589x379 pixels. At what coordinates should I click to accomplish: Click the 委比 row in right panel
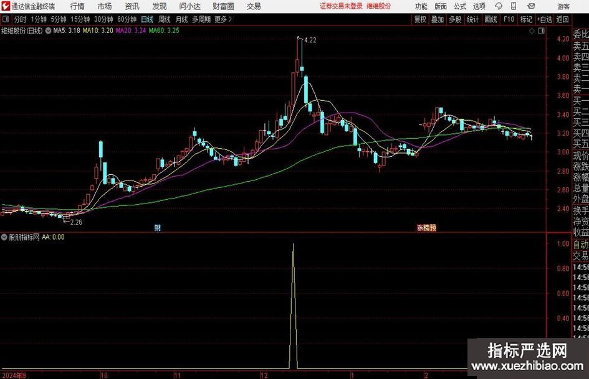point(581,34)
